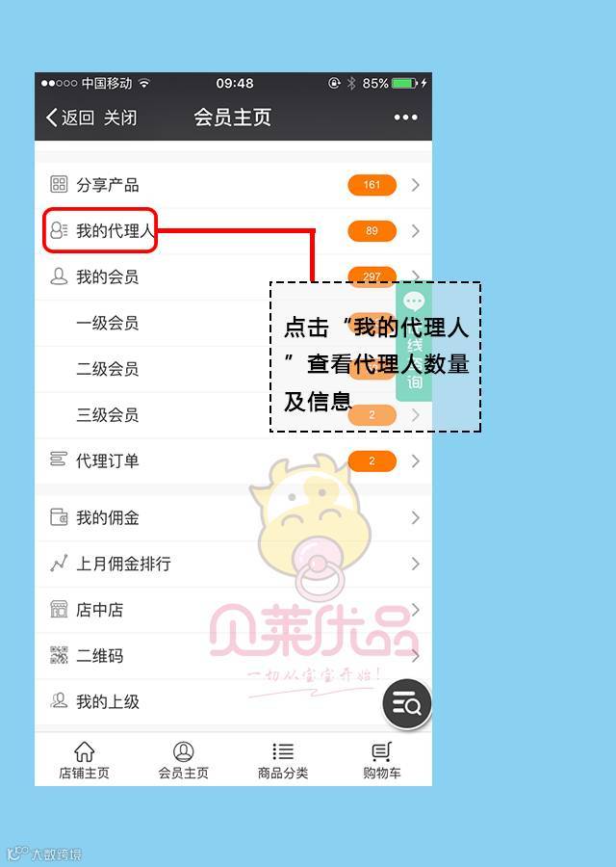
Task: Open the three-dots more menu
Action: coord(405,118)
